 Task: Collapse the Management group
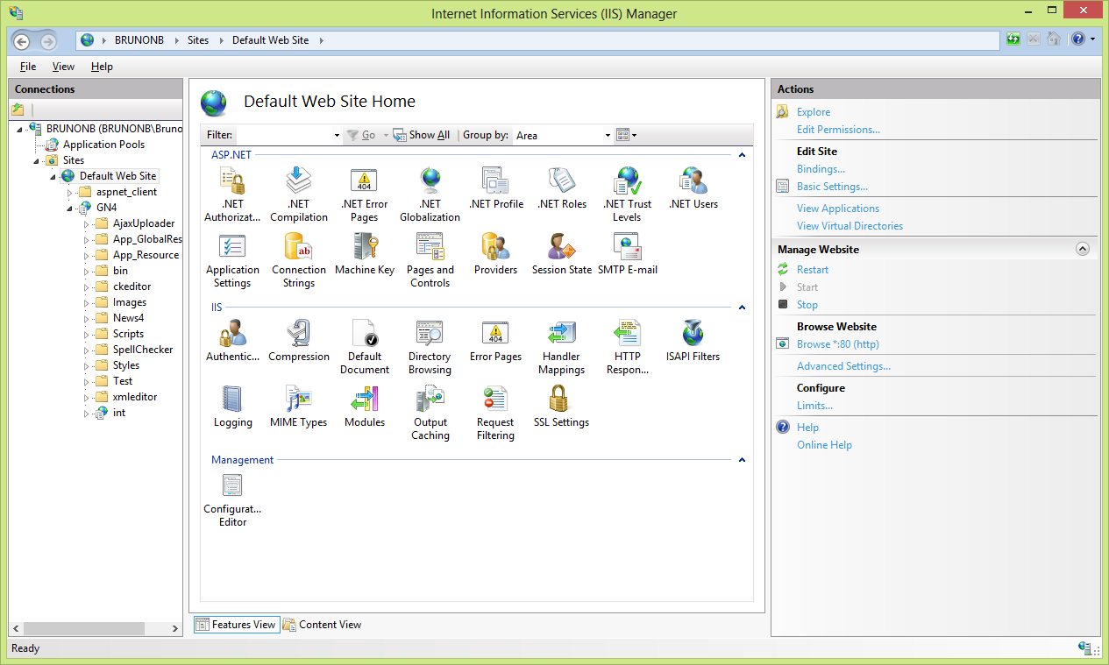click(742, 460)
